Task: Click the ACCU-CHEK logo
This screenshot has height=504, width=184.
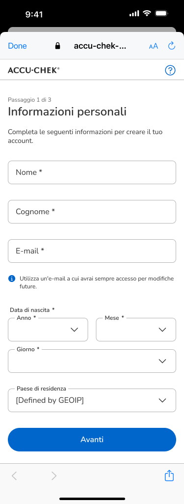Action: tap(34, 70)
